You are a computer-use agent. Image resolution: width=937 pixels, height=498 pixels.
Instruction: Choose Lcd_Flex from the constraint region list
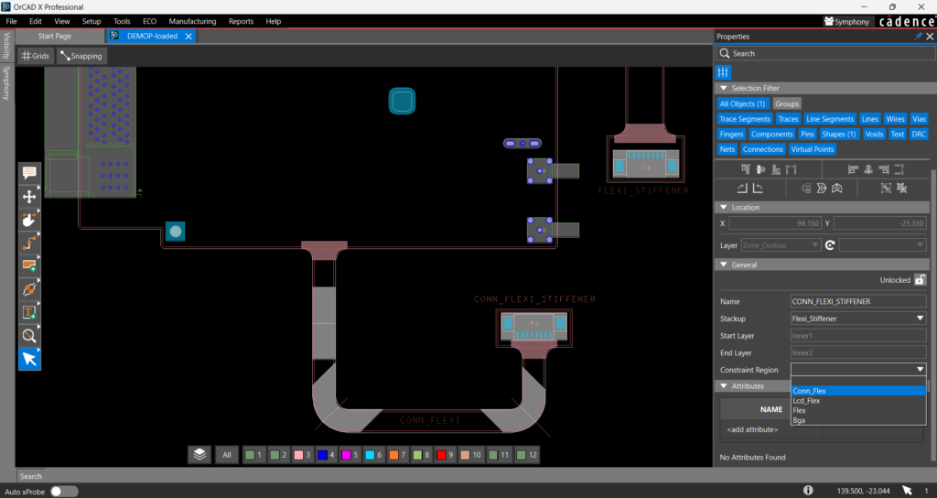pyautogui.click(x=858, y=401)
